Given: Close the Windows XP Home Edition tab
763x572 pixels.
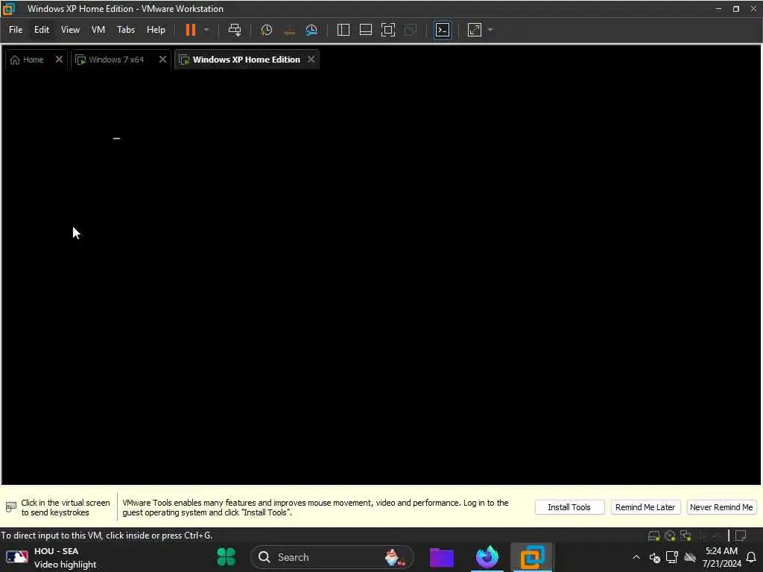Looking at the screenshot, I should coord(311,60).
